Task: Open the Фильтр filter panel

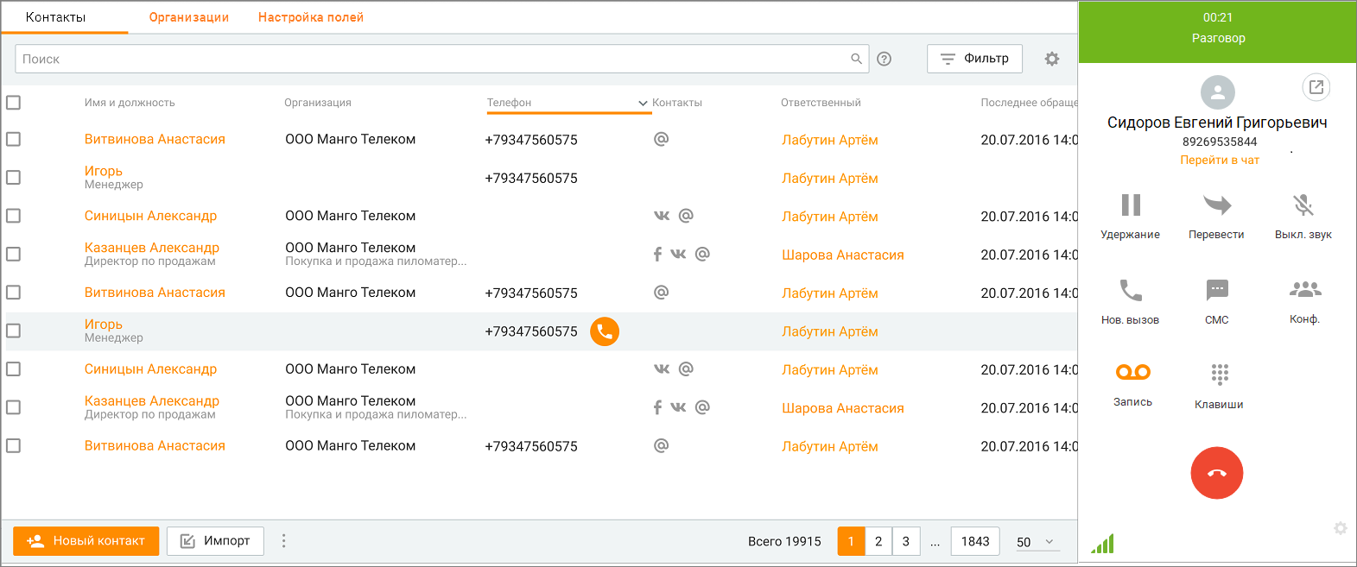Action: [974, 59]
